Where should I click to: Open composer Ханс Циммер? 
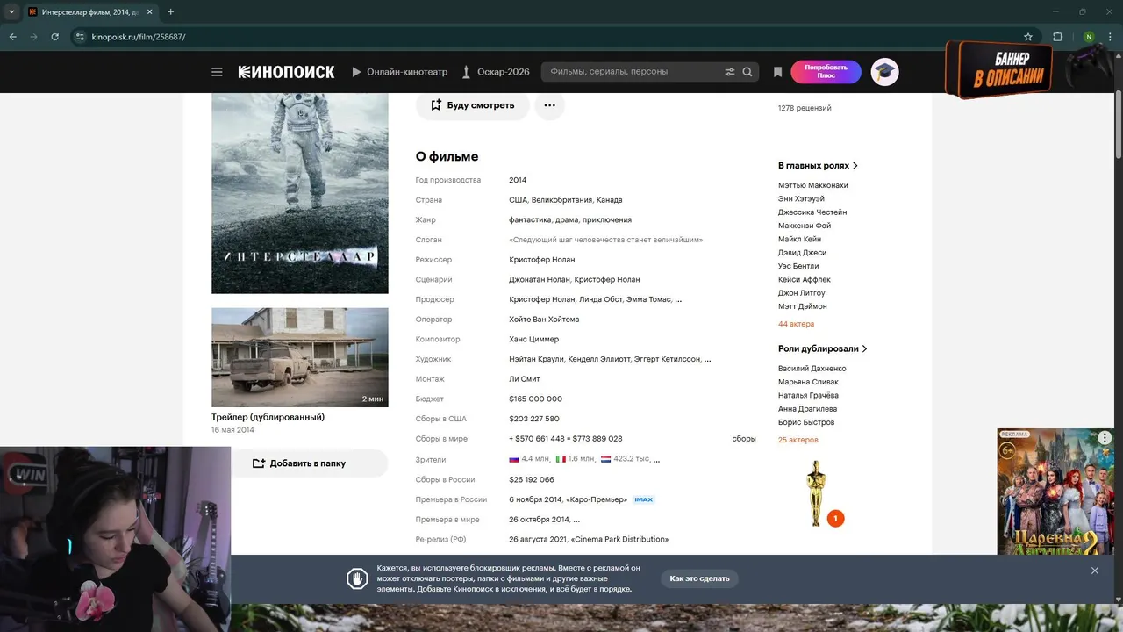533,339
